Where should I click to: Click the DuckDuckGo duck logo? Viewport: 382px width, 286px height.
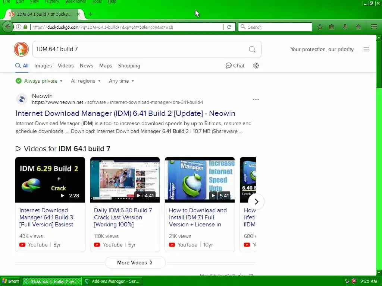coord(21,49)
